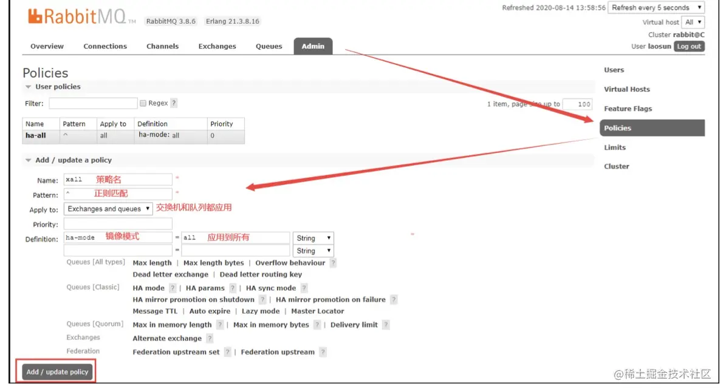Click the Alternate exchange link
Screen dimensions: 723x392
[167, 339]
